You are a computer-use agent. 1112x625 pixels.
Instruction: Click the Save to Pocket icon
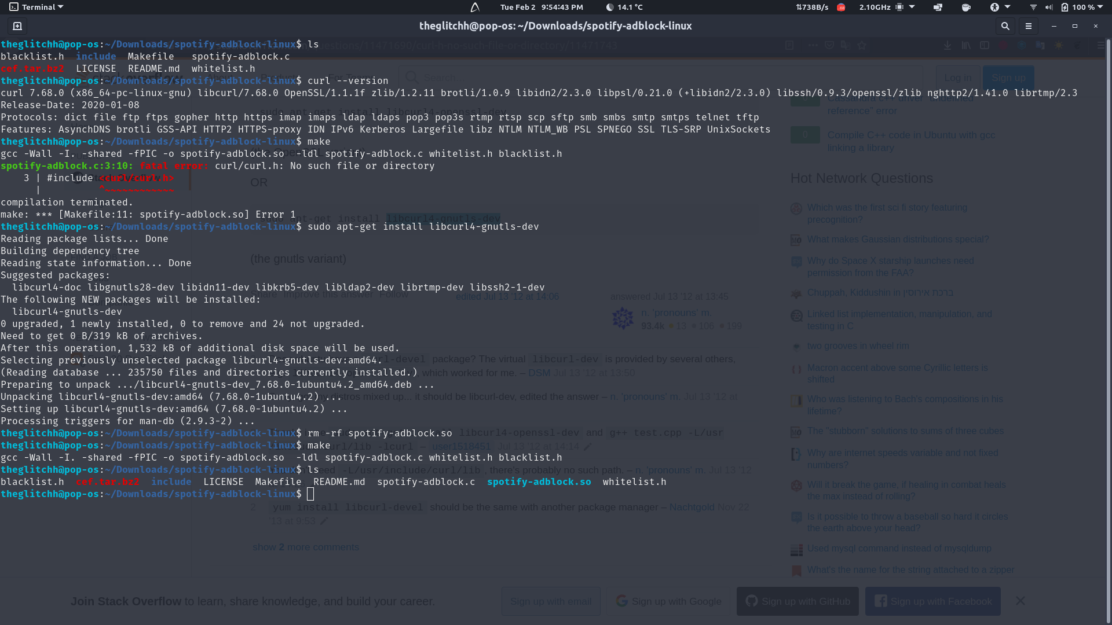[x=829, y=45]
